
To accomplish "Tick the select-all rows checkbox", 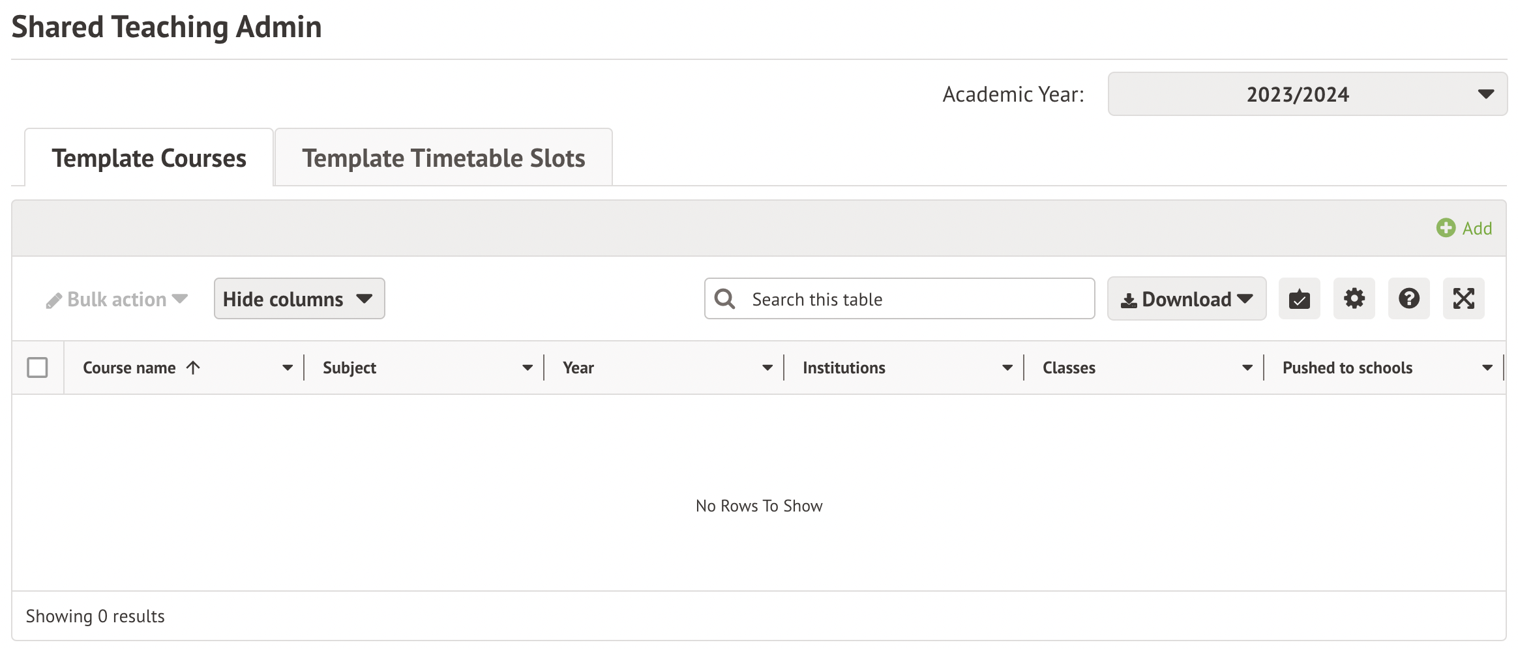I will tap(38, 368).
